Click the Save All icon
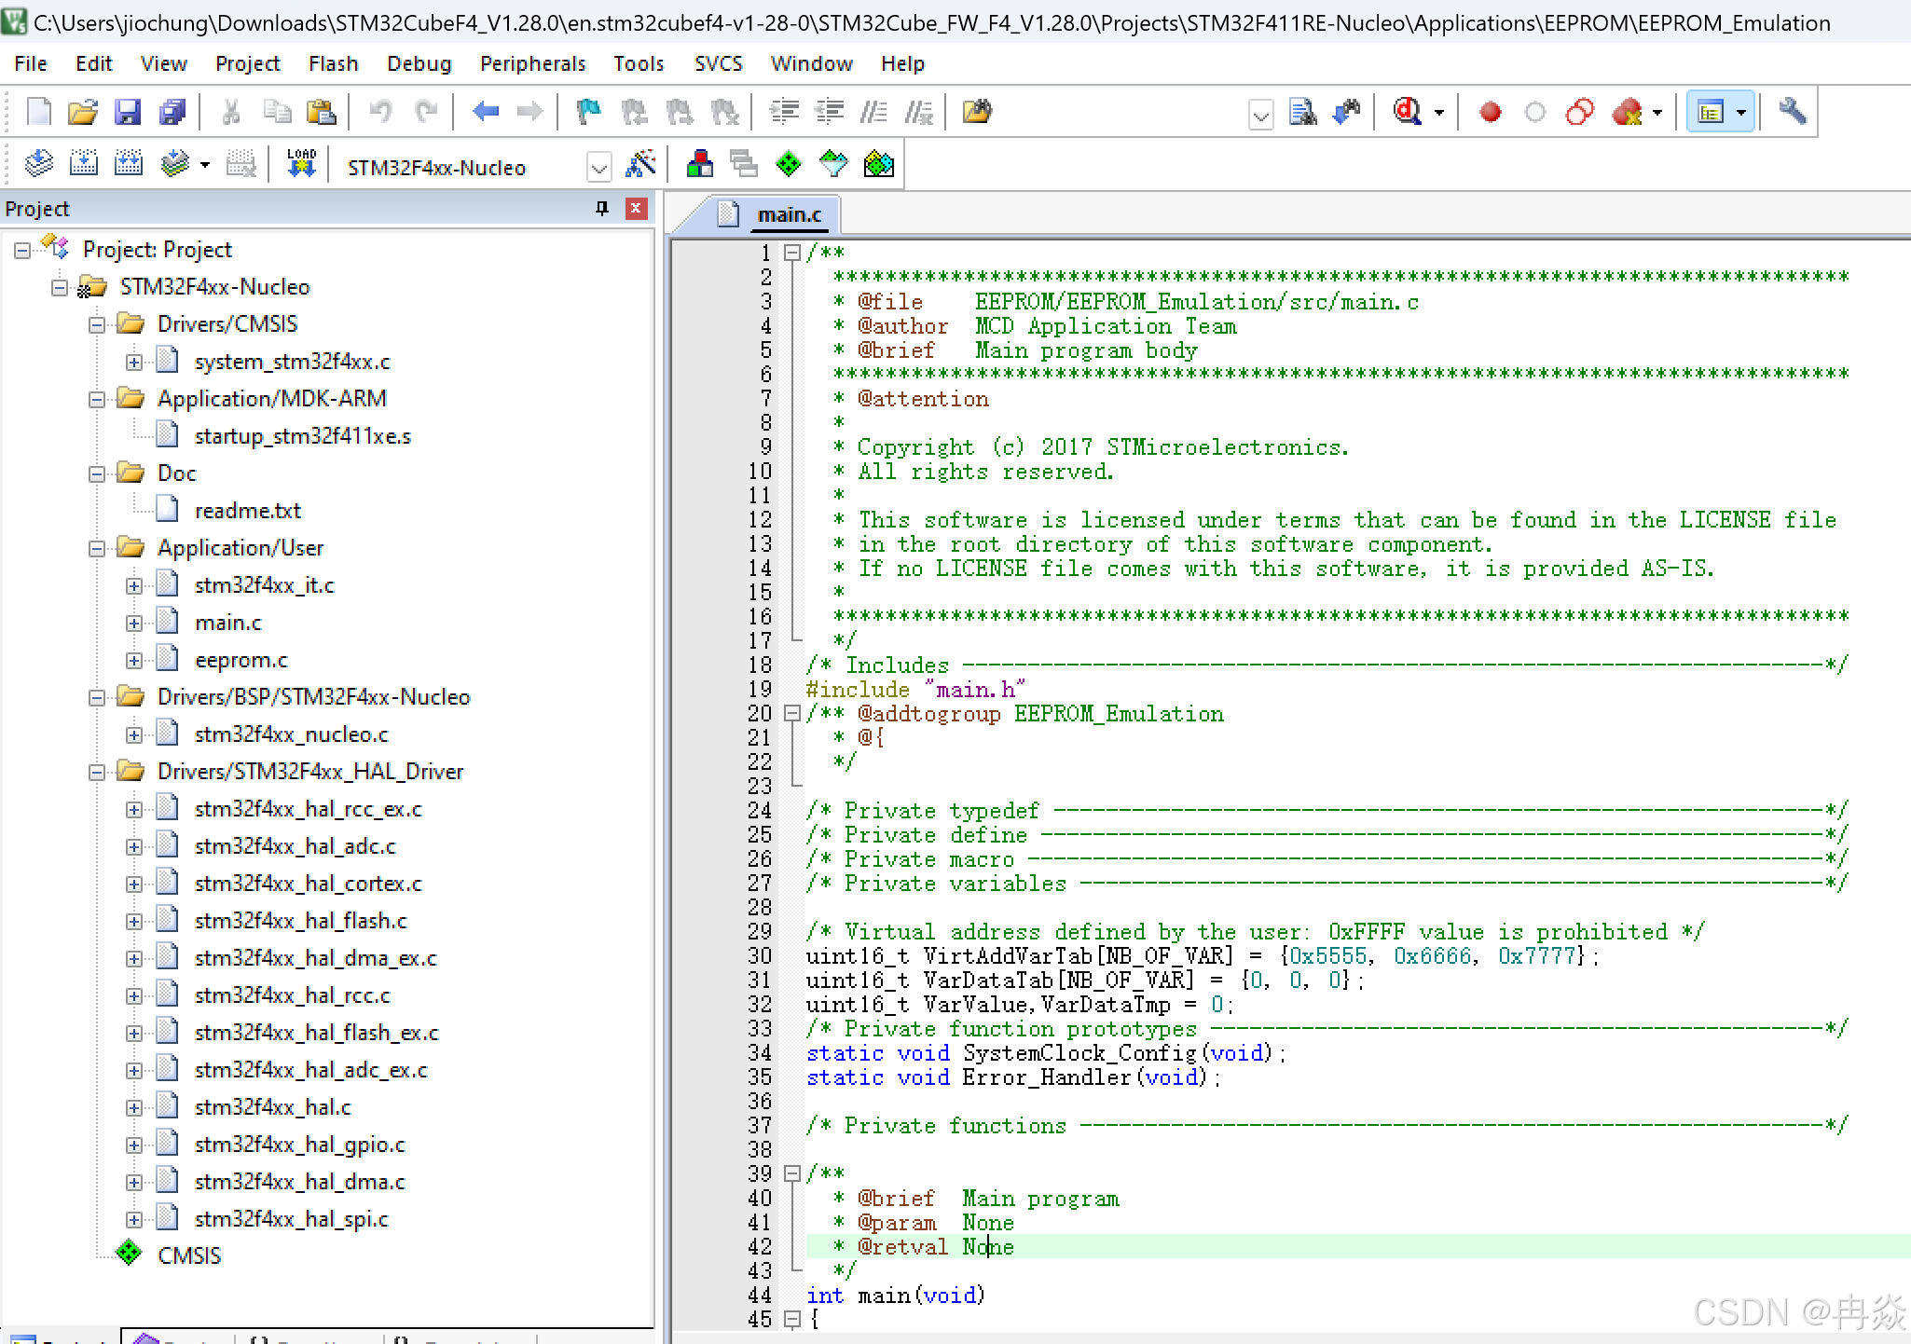1911x1344 pixels. (172, 113)
